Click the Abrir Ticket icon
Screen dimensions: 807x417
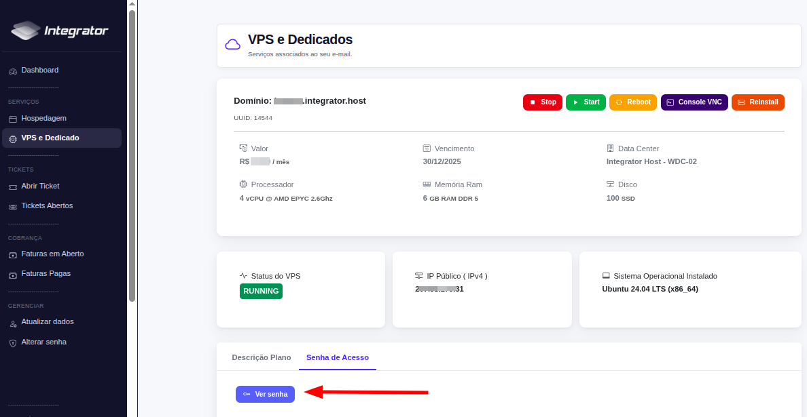pos(13,186)
